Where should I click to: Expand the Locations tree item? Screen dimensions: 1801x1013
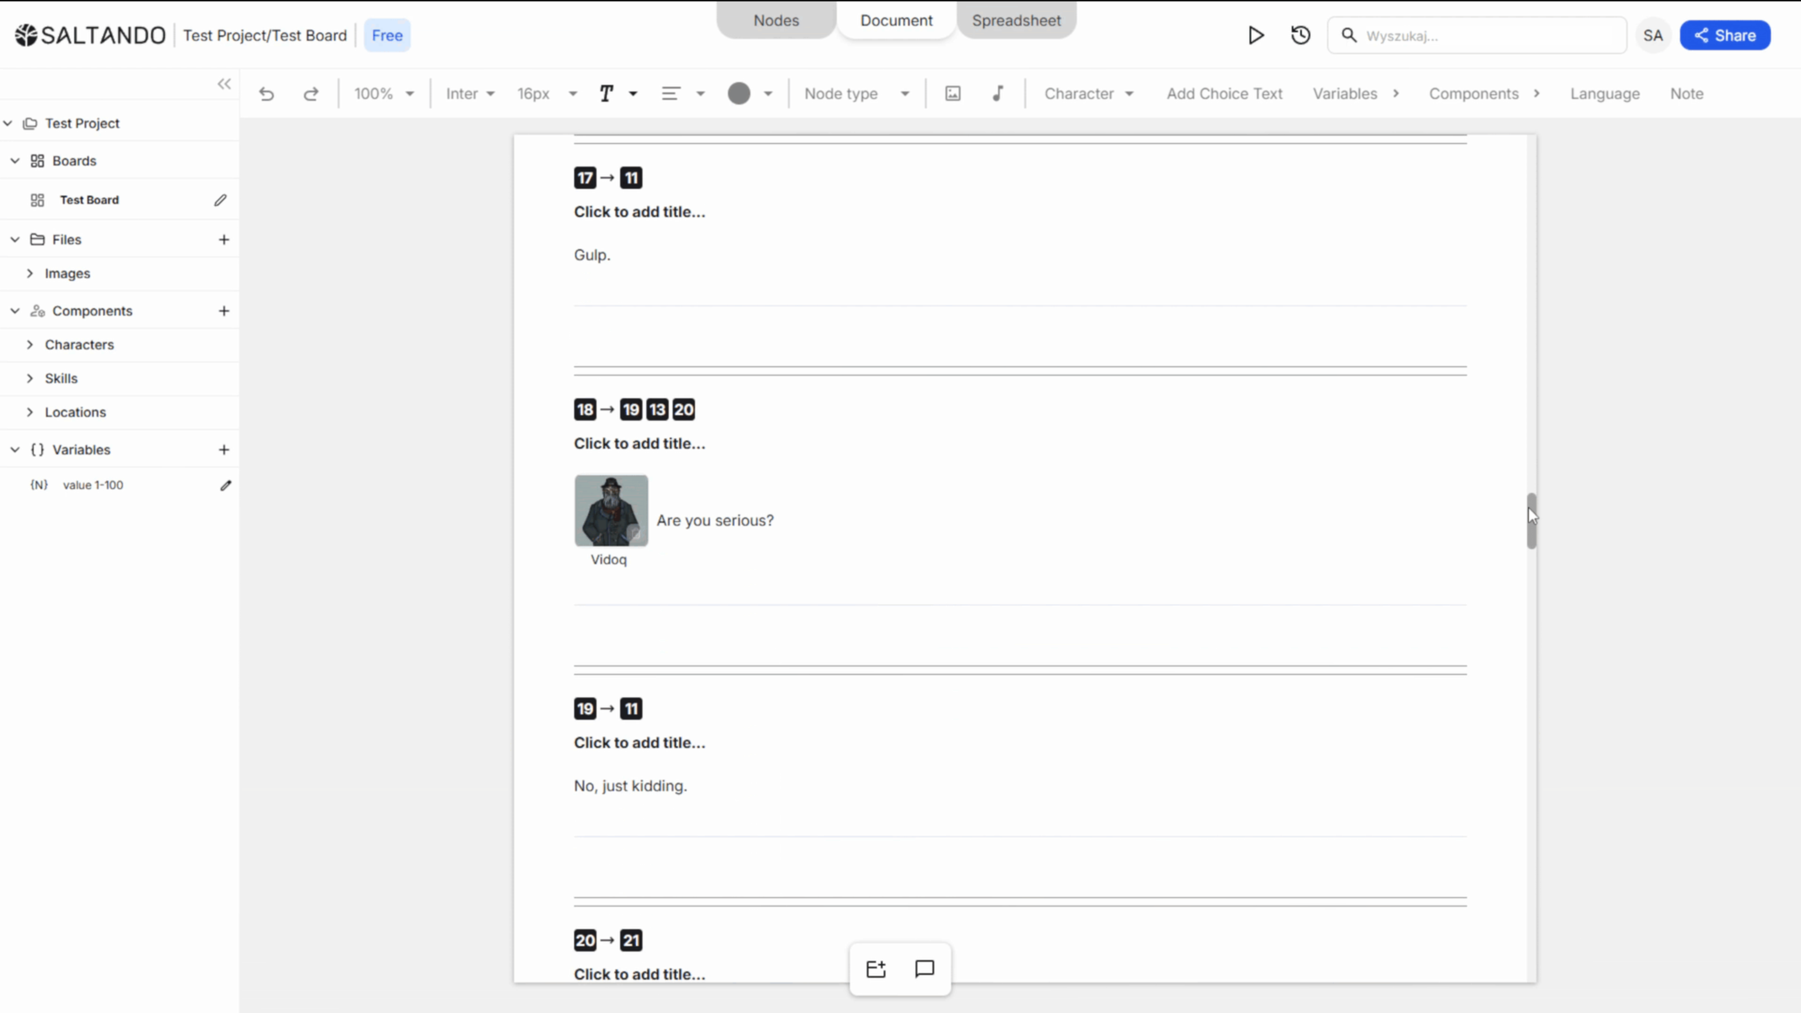[x=30, y=413]
